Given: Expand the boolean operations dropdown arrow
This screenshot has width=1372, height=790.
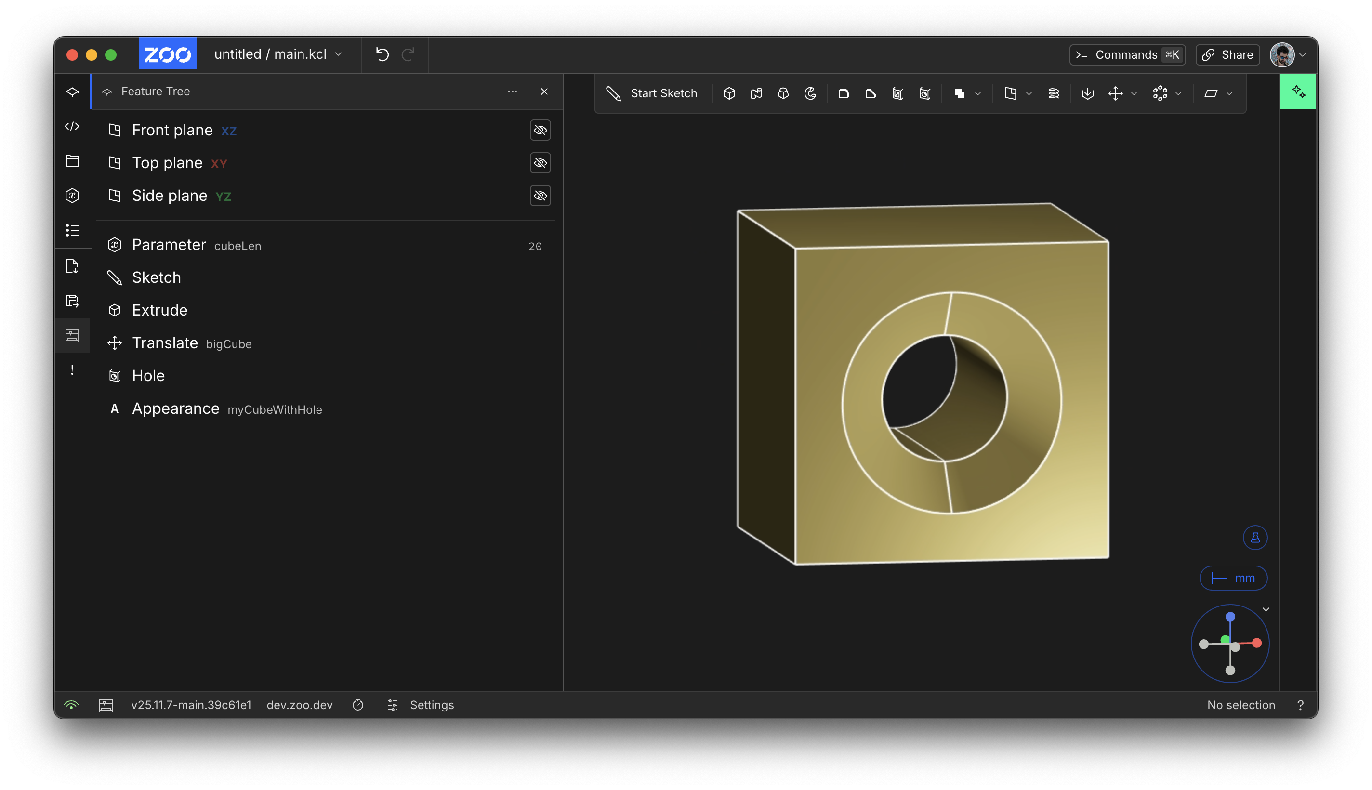Looking at the screenshot, I should click(x=977, y=93).
